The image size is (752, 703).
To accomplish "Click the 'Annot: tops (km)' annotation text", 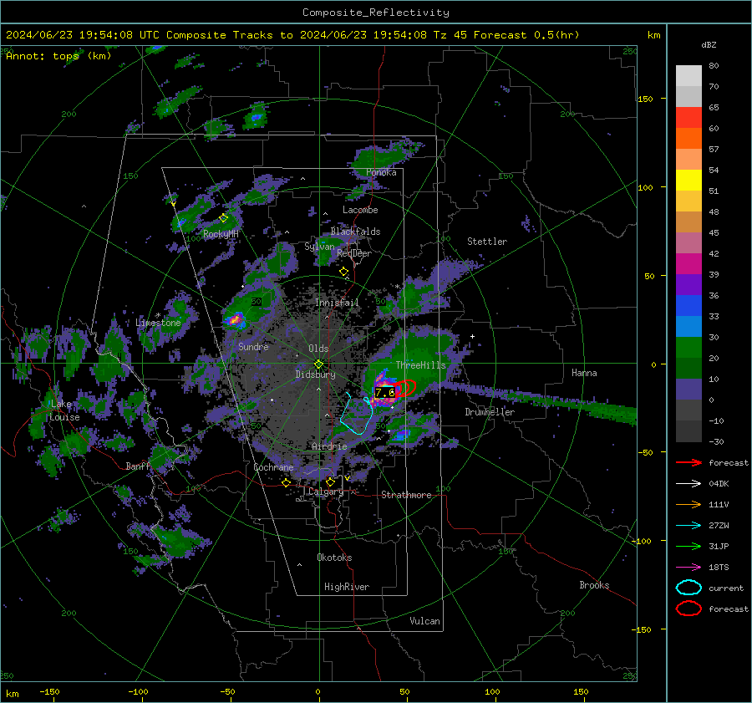I will [58, 56].
